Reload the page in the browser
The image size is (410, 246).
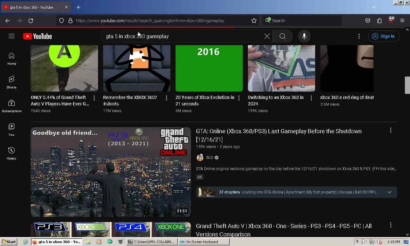pyautogui.click(x=31, y=20)
